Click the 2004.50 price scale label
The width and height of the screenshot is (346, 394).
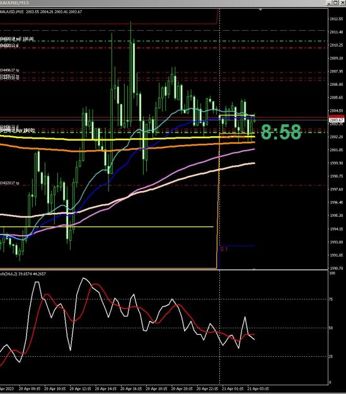point(337,110)
